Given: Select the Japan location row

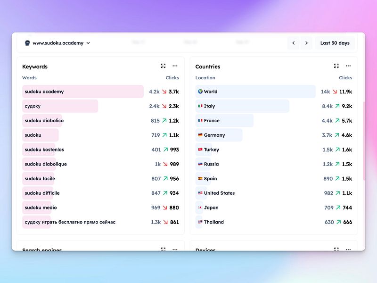Looking at the screenshot, I should [274, 208].
